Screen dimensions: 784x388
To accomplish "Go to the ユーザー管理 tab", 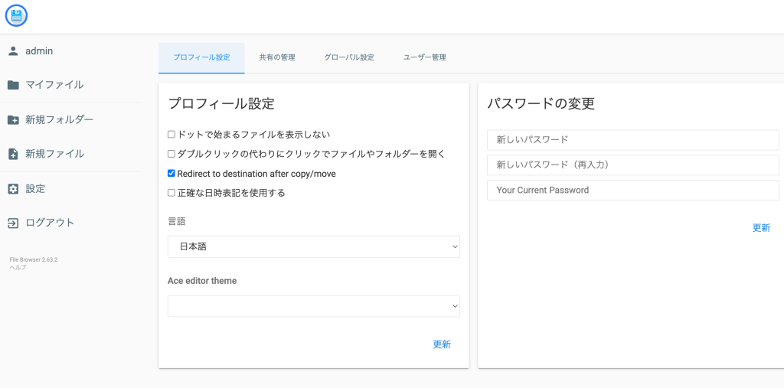I will pos(424,57).
